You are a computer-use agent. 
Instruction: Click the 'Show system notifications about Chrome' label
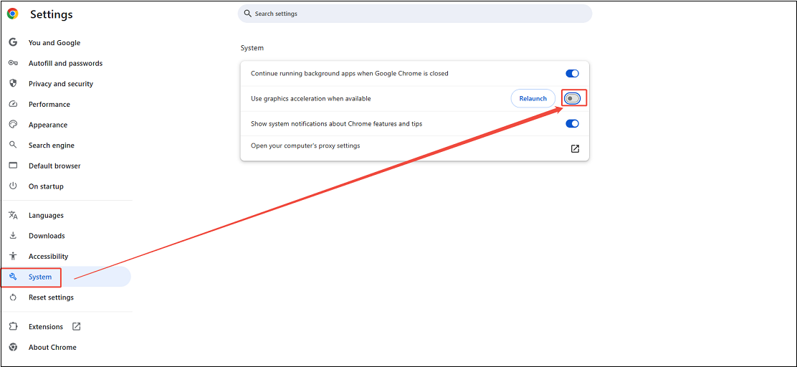[x=336, y=123]
